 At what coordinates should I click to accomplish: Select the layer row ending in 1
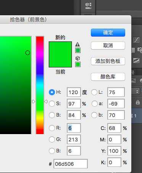click(x=137, y=116)
